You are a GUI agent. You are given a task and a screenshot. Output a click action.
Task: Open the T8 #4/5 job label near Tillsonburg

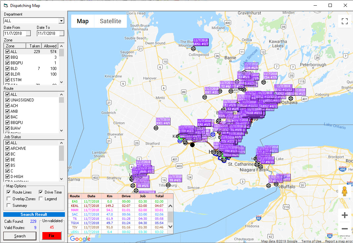click(175, 178)
